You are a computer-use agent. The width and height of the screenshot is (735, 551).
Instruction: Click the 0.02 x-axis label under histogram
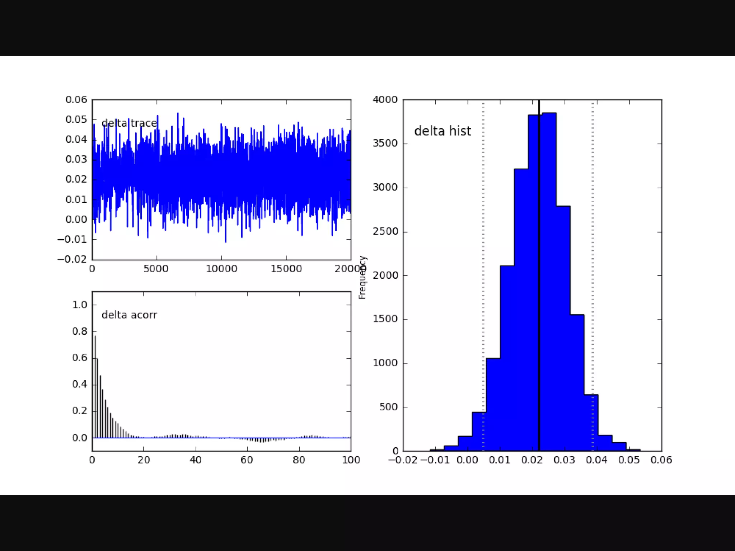(x=532, y=460)
